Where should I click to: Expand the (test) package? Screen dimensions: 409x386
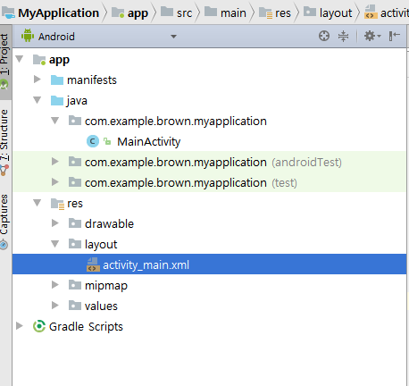tap(55, 182)
